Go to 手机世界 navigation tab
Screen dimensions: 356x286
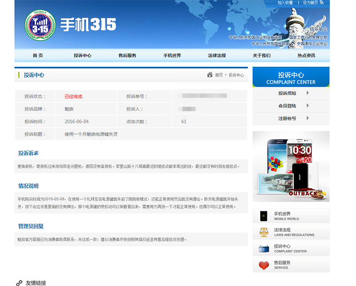pos(172,56)
